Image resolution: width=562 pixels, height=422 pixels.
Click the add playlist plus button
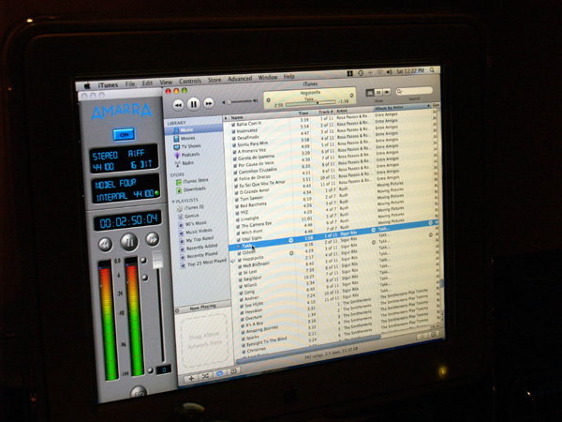191,378
